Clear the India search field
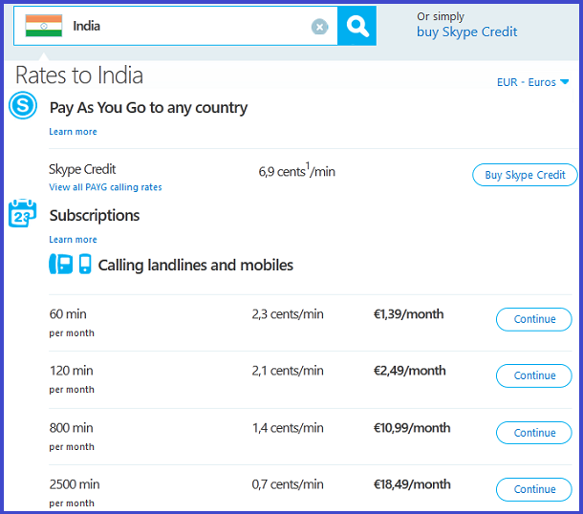 (x=319, y=27)
